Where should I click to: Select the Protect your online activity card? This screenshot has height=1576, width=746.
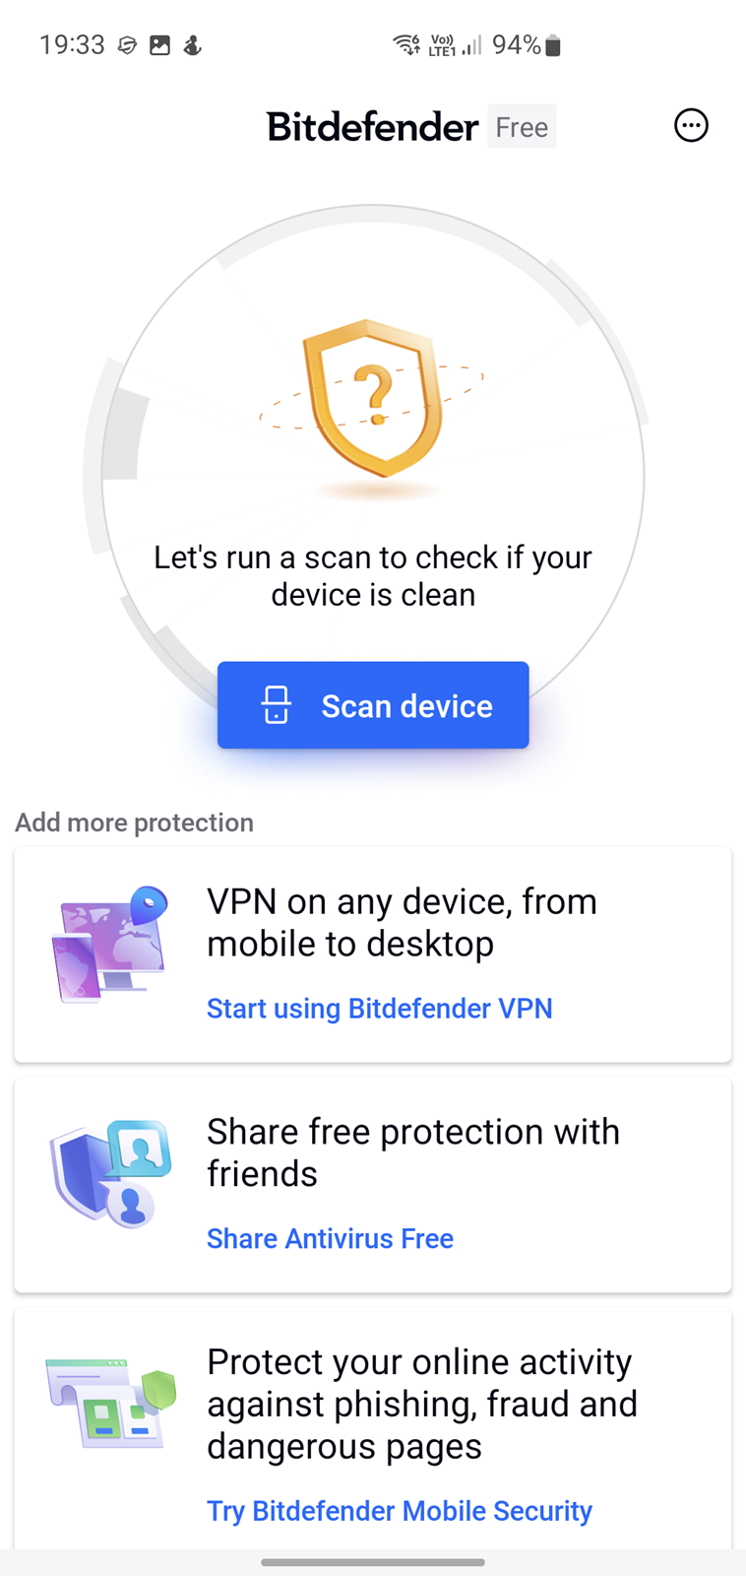tap(373, 1428)
